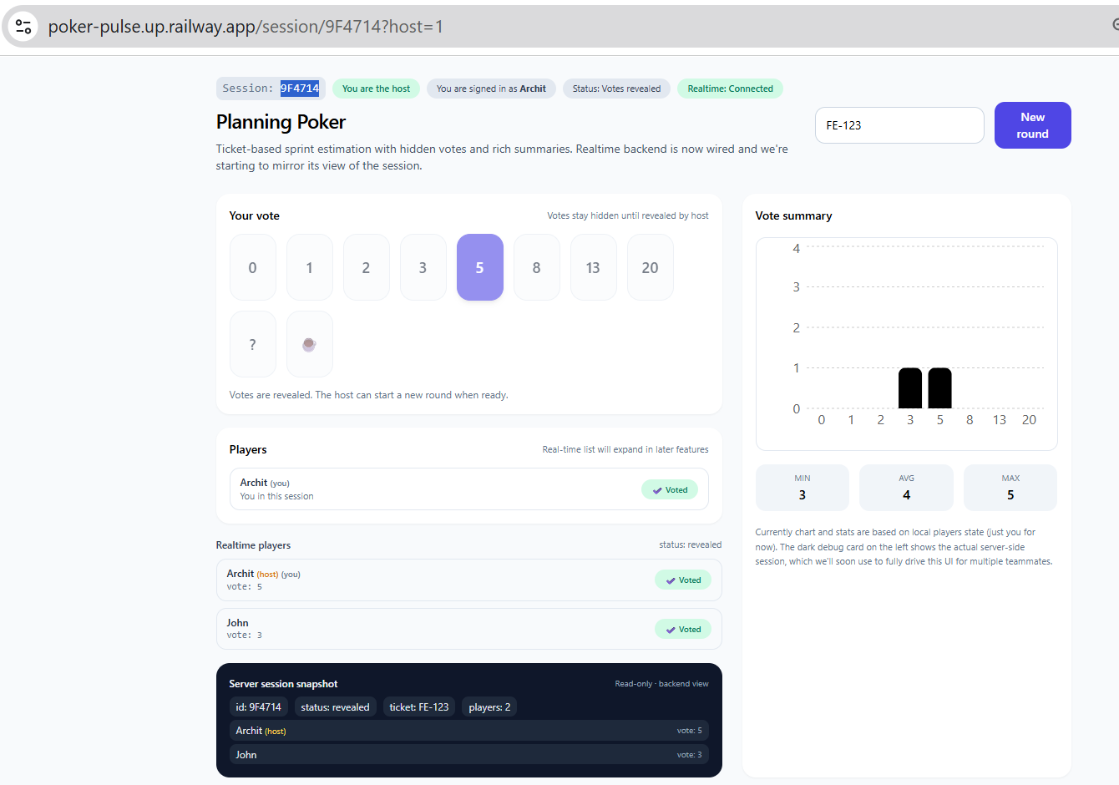Screen dimensions: 1119x785
Task: Click the Voted badge in Players list
Action: 670,490
